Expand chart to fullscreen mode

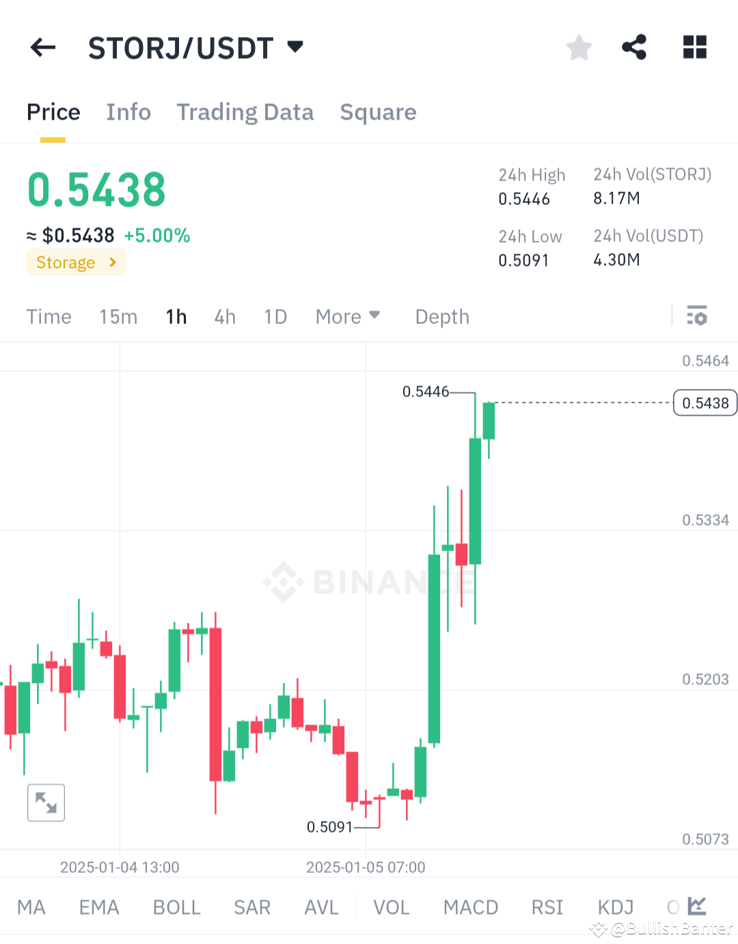pos(46,803)
